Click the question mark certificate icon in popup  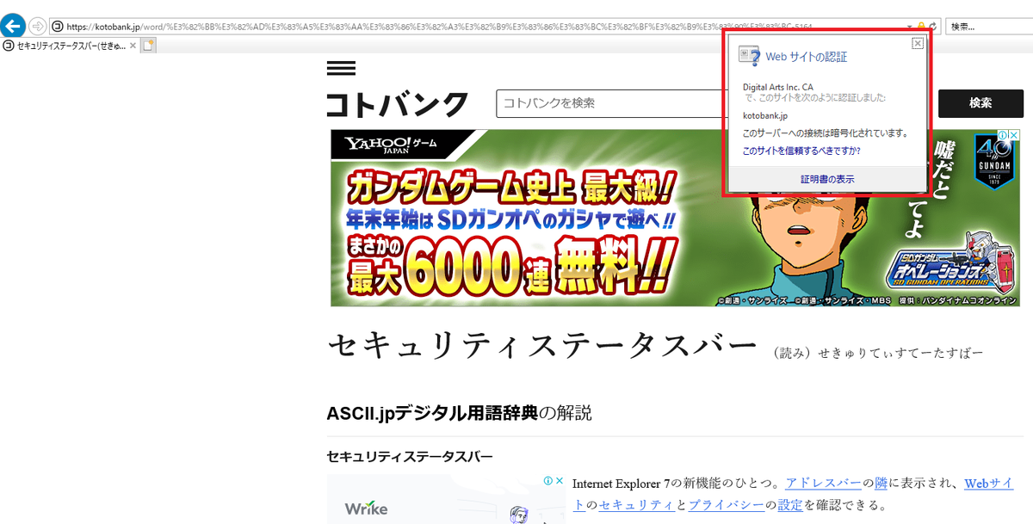tap(749, 56)
